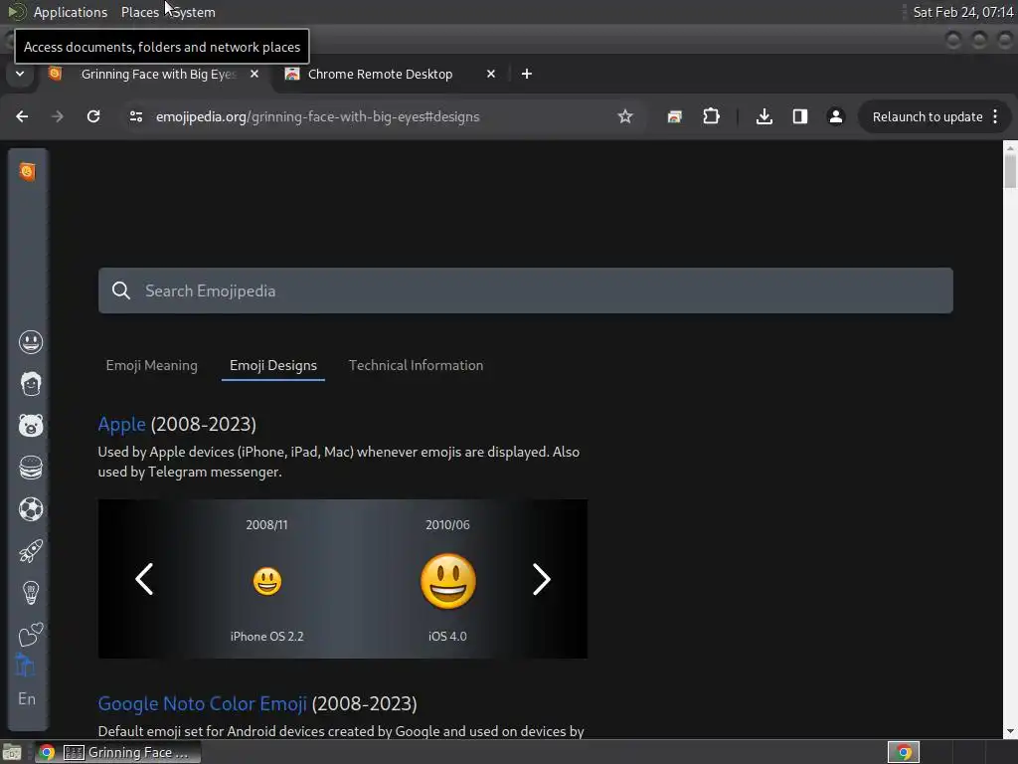Click the Chrome launcher in bottom panel
Viewport: 1018px width, 764px height.
tap(46, 752)
